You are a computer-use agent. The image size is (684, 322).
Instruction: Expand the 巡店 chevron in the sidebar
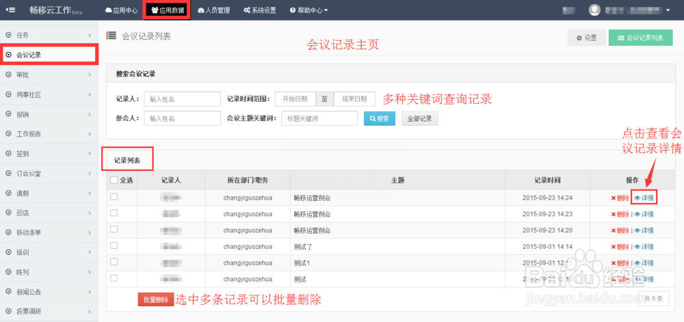click(x=90, y=213)
